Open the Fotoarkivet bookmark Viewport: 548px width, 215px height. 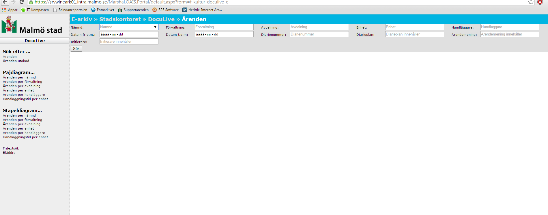point(102,10)
